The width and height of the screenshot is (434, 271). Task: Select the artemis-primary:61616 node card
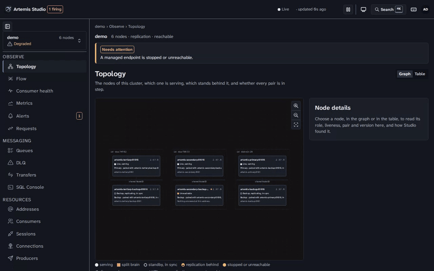[263, 166]
